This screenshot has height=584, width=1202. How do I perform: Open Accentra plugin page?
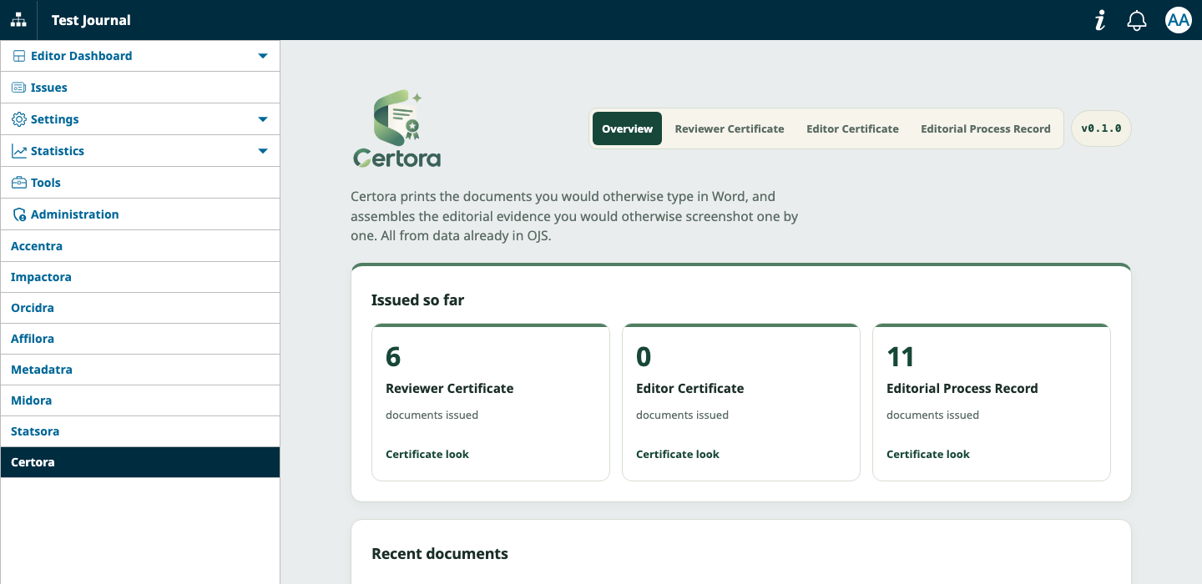[x=140, y=246]
